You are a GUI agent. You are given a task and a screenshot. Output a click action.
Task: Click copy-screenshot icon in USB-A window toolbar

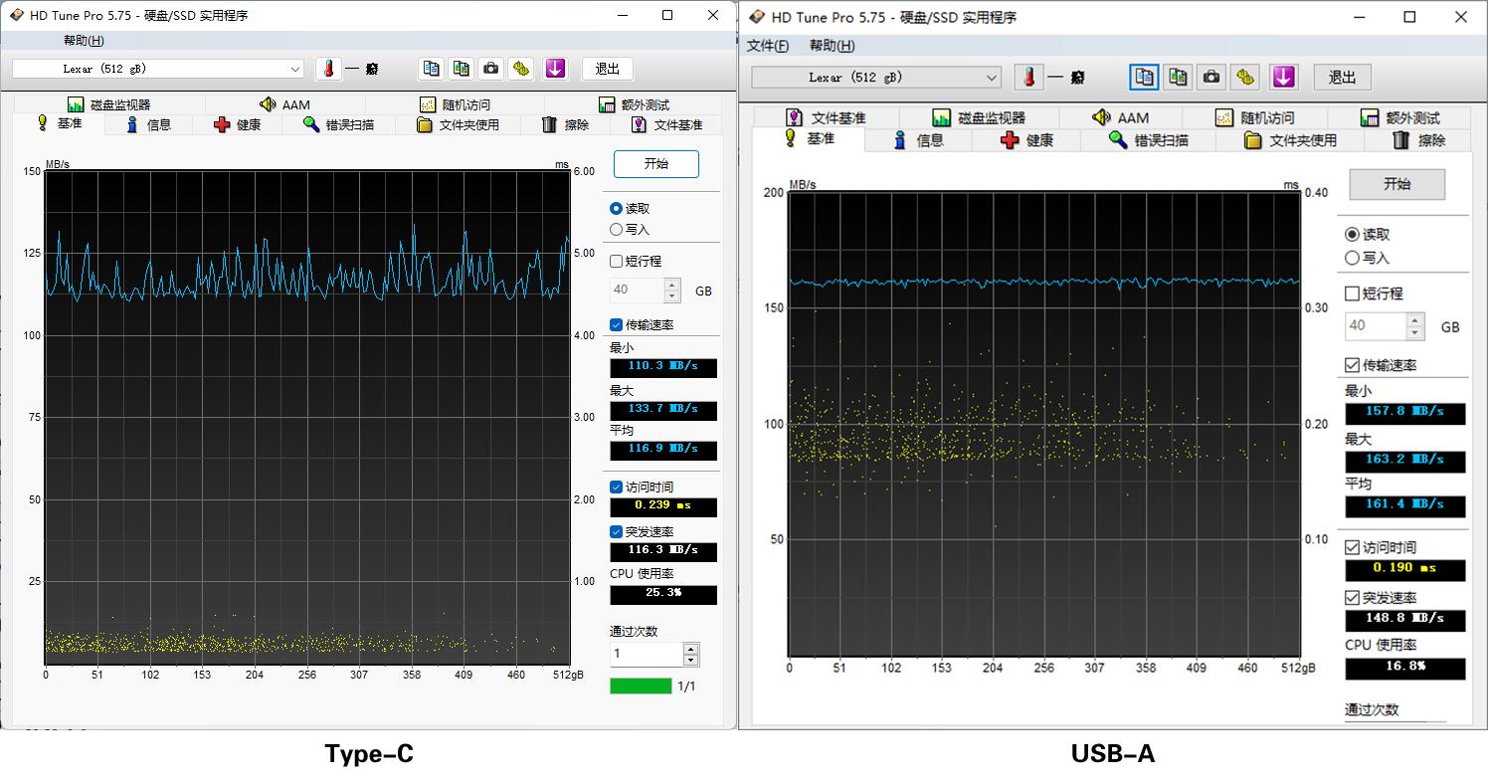pyautogui.click(x=1178, y=78)
